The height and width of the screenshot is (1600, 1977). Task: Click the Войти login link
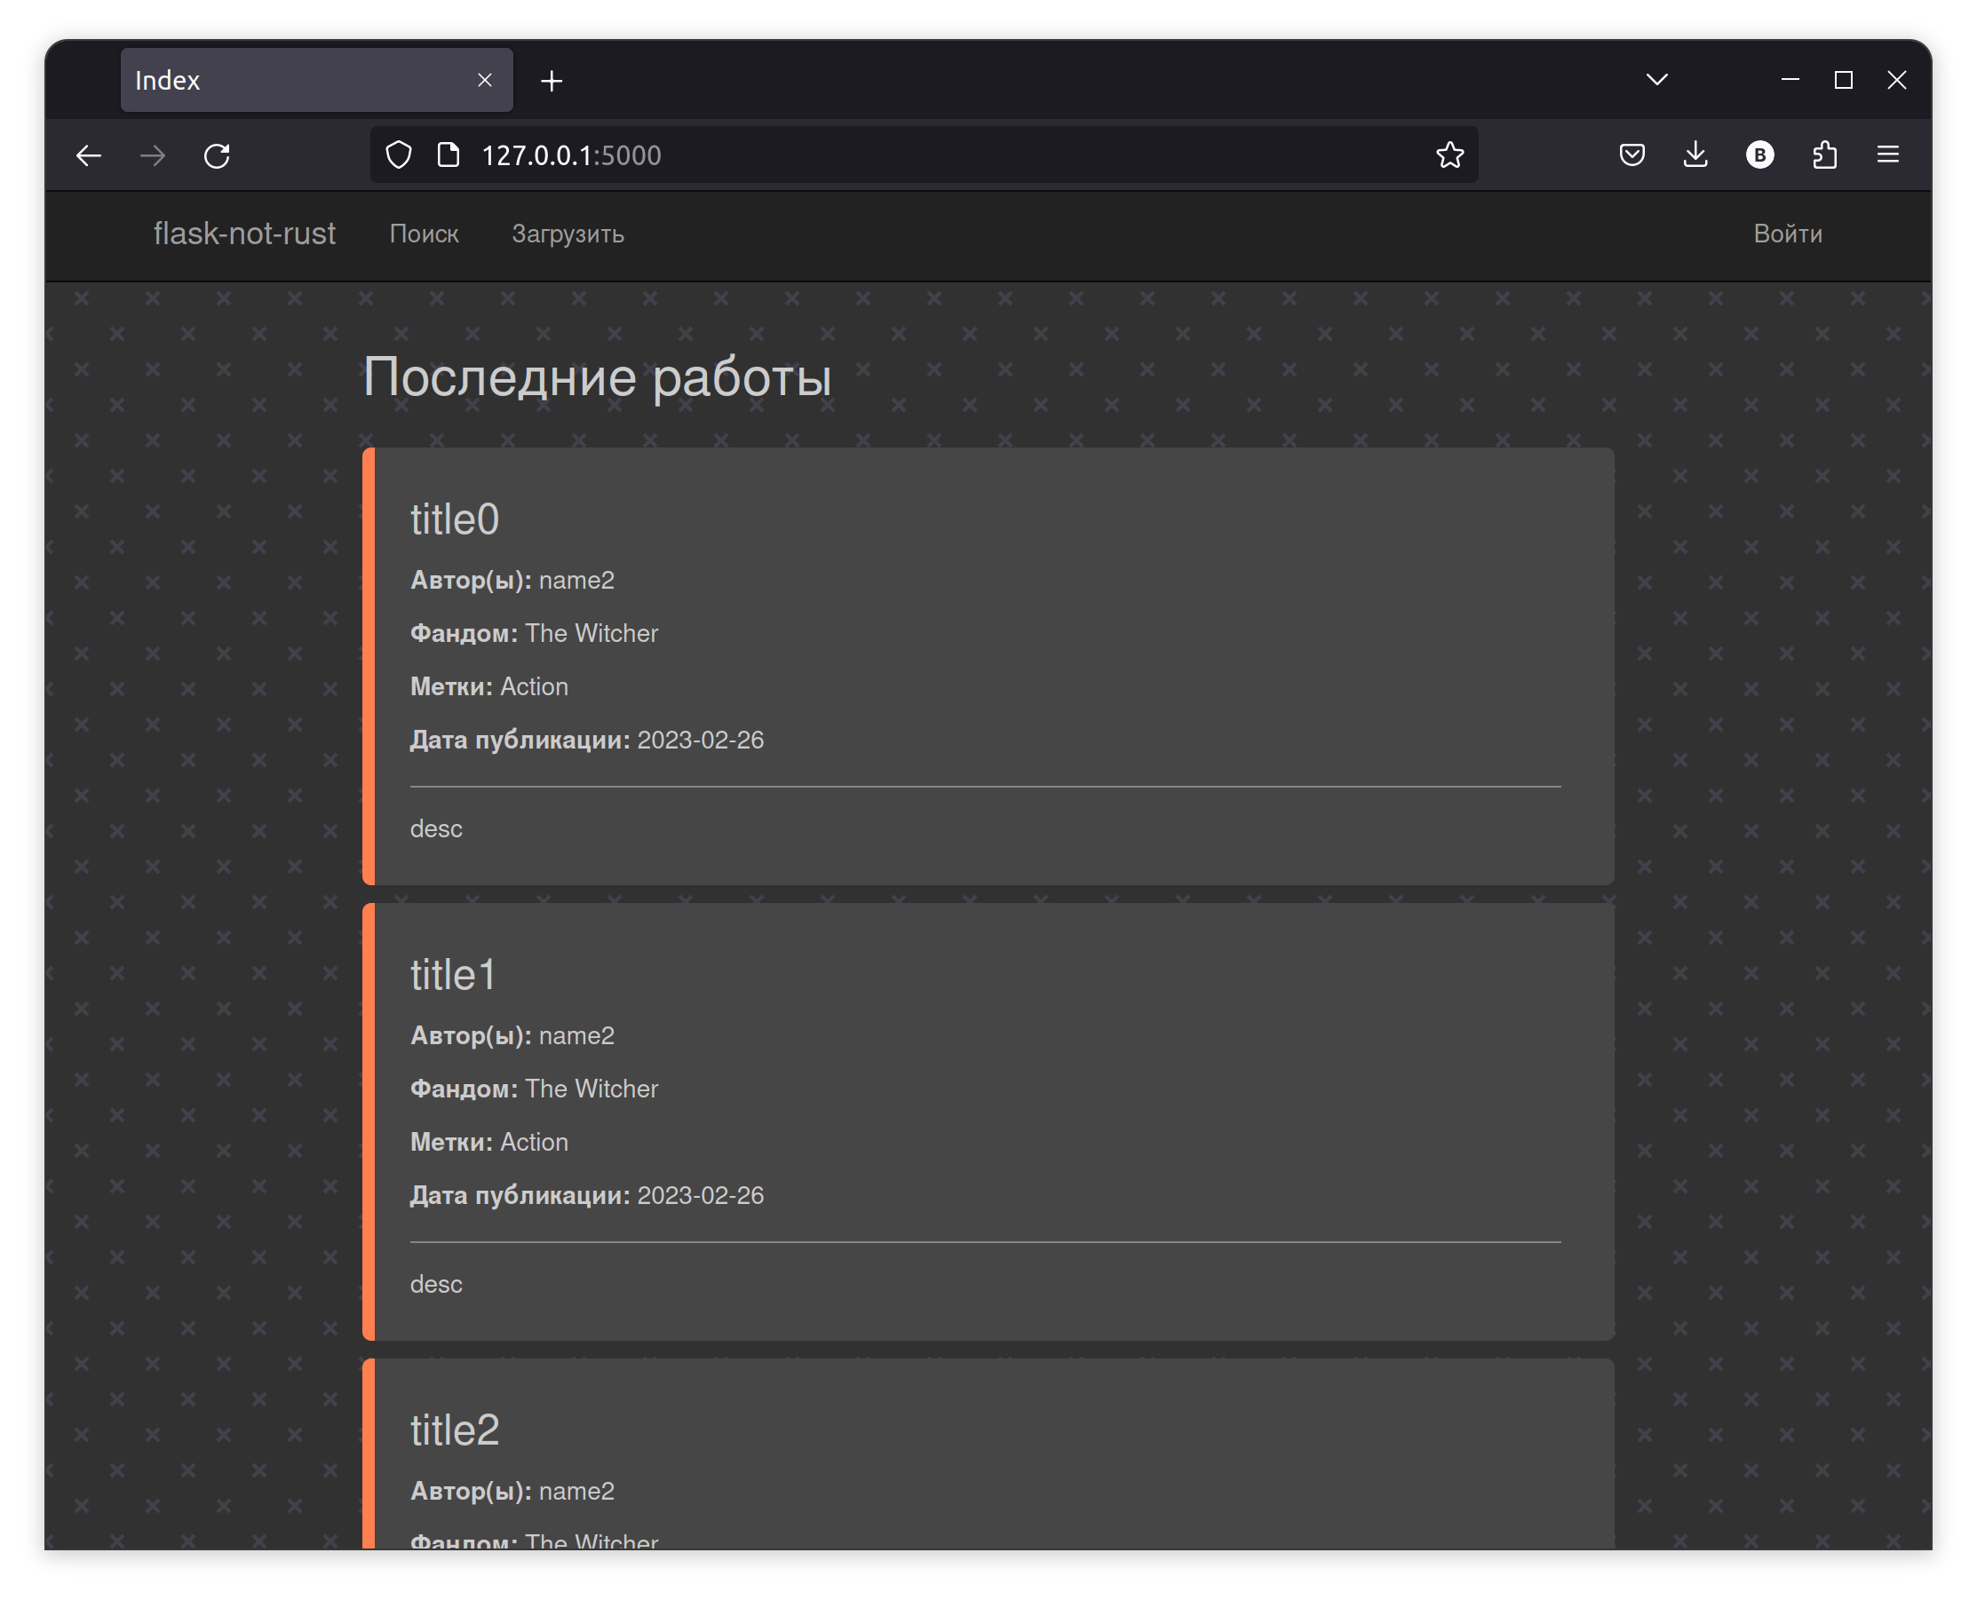(x=1787, y=234)
